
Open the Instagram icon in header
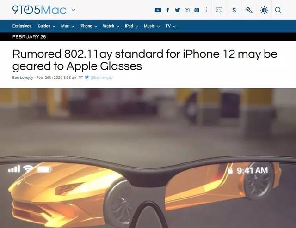187,10
